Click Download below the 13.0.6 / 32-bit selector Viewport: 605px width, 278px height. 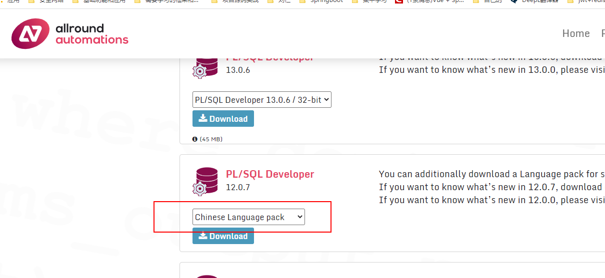click(x=223, y=119)
